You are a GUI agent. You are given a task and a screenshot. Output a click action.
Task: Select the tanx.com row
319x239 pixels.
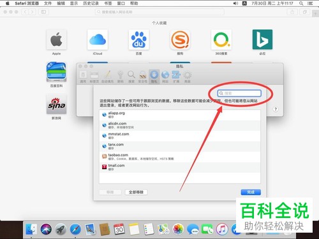(x=180, y=146)
